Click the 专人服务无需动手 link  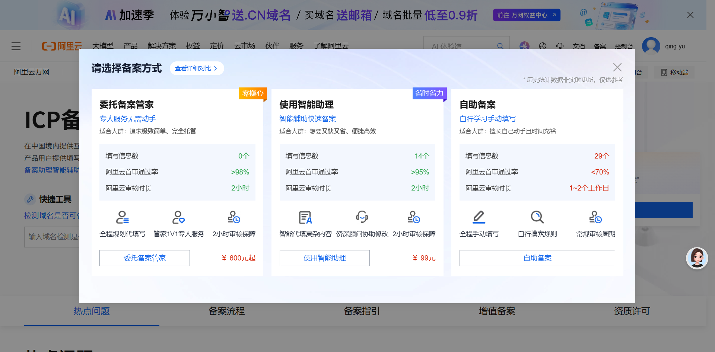pos(128,119)
